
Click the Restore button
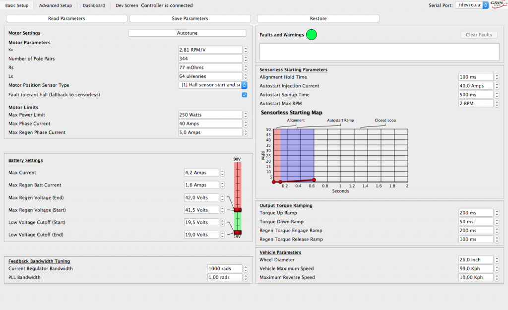click(318, 18)
